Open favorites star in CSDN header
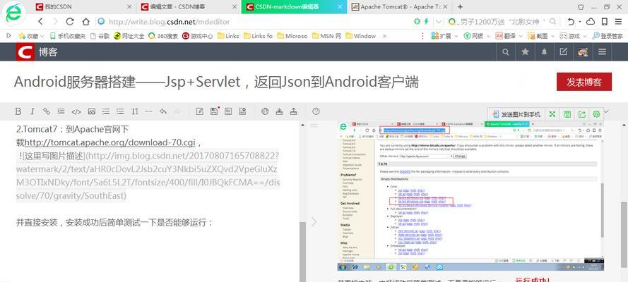The width and height of the screenshot is (628, 282). 525,52
